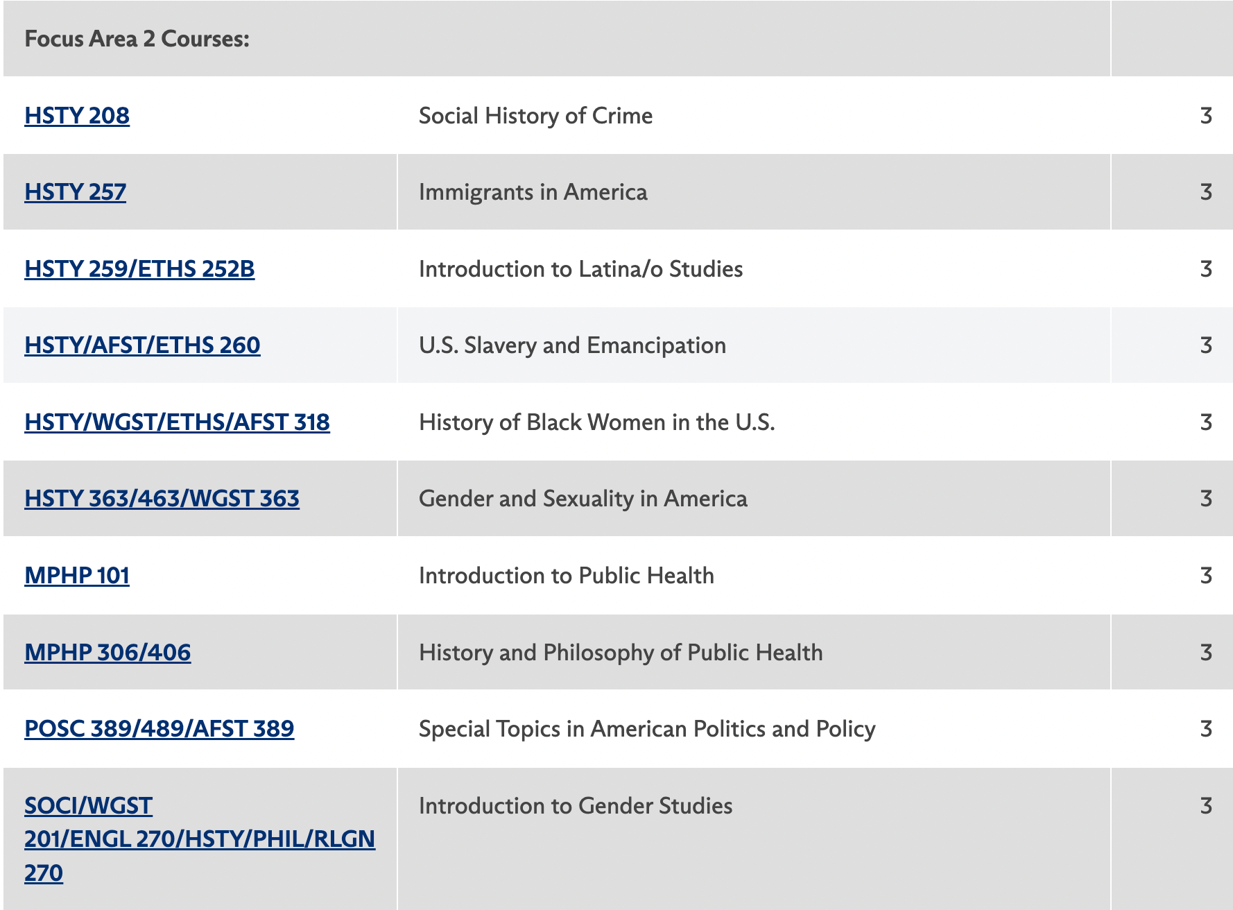This screenshot has height=910, width=1233.
Task: Click HSTY 363/463/WGST 363 link
Action: (162, 499)
